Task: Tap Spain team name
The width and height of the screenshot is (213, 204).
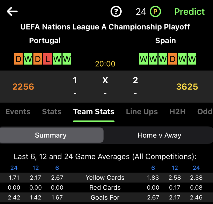Action: (166, 41)
